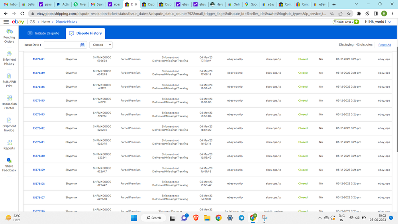
Task: Open the browser tab search chevron
Action: pos(357,4)
